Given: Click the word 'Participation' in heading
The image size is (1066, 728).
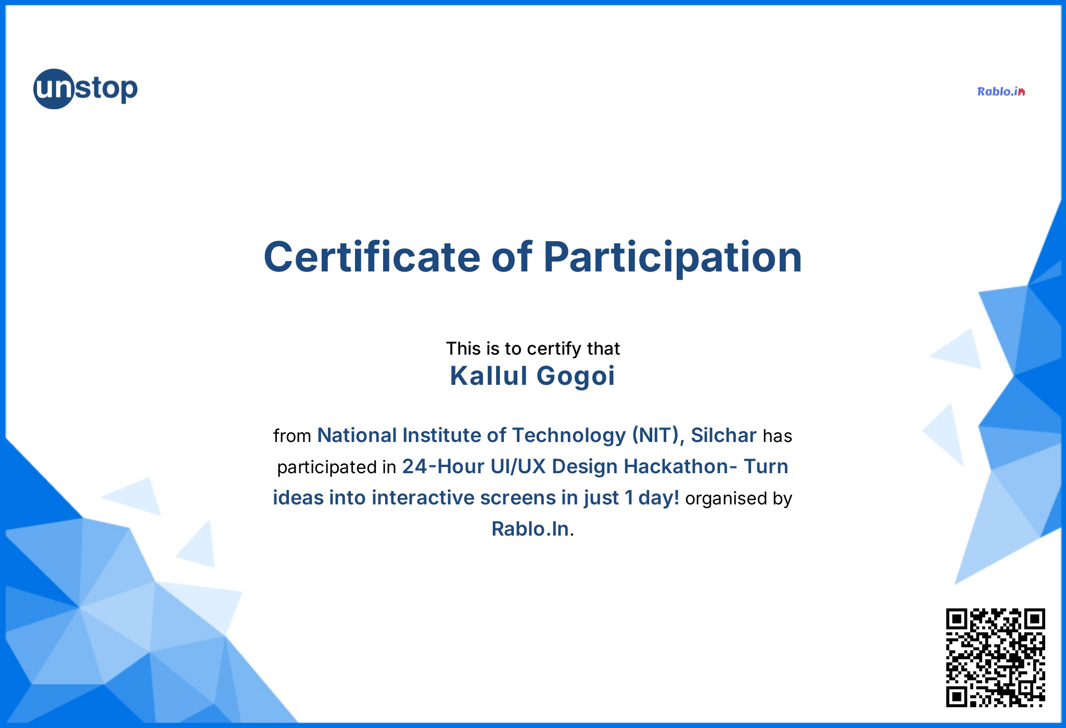Looking at the screenshot, I should [672, 257].
